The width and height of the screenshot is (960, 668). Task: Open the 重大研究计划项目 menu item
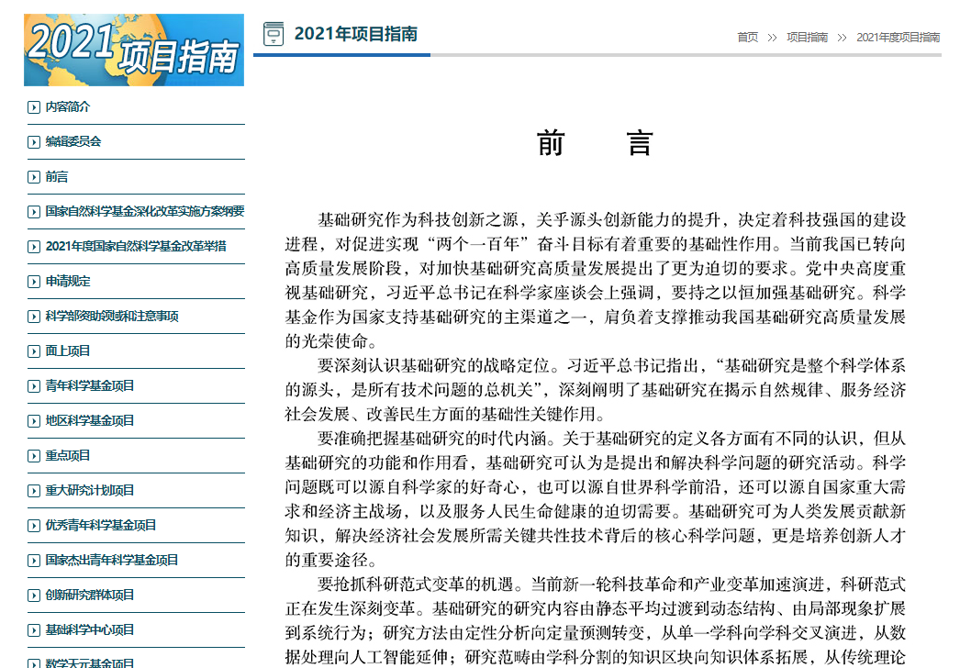[89, 491]
